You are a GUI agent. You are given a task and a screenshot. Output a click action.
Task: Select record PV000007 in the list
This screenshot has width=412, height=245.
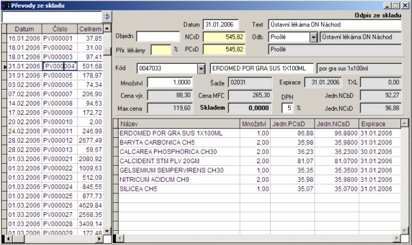tap(55, 94)
